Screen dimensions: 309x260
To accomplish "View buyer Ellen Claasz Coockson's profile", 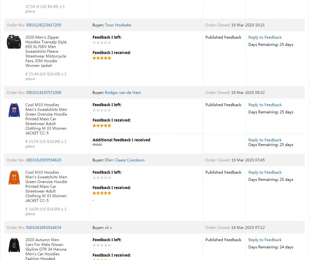I will coord(124,160).
